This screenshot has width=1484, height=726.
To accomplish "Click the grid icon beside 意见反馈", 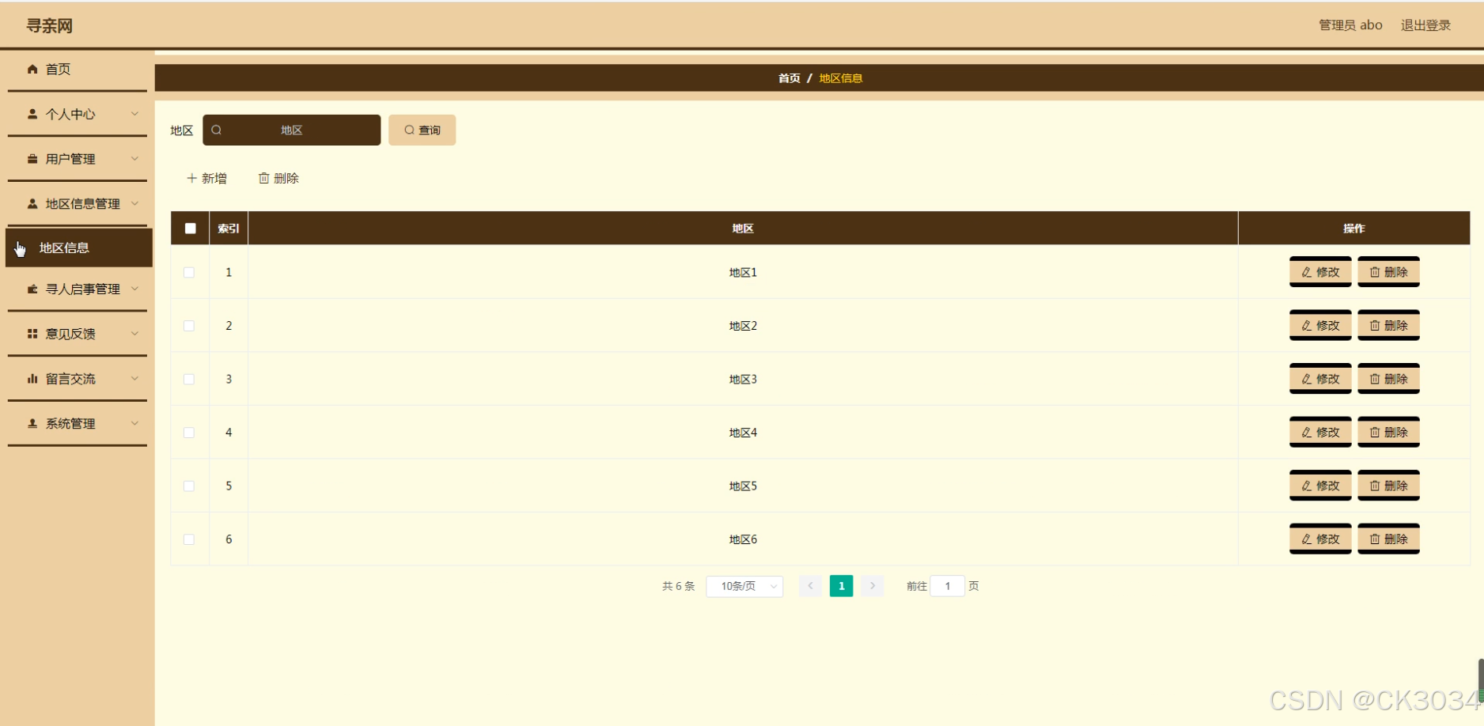I will (x=32, y=335).
